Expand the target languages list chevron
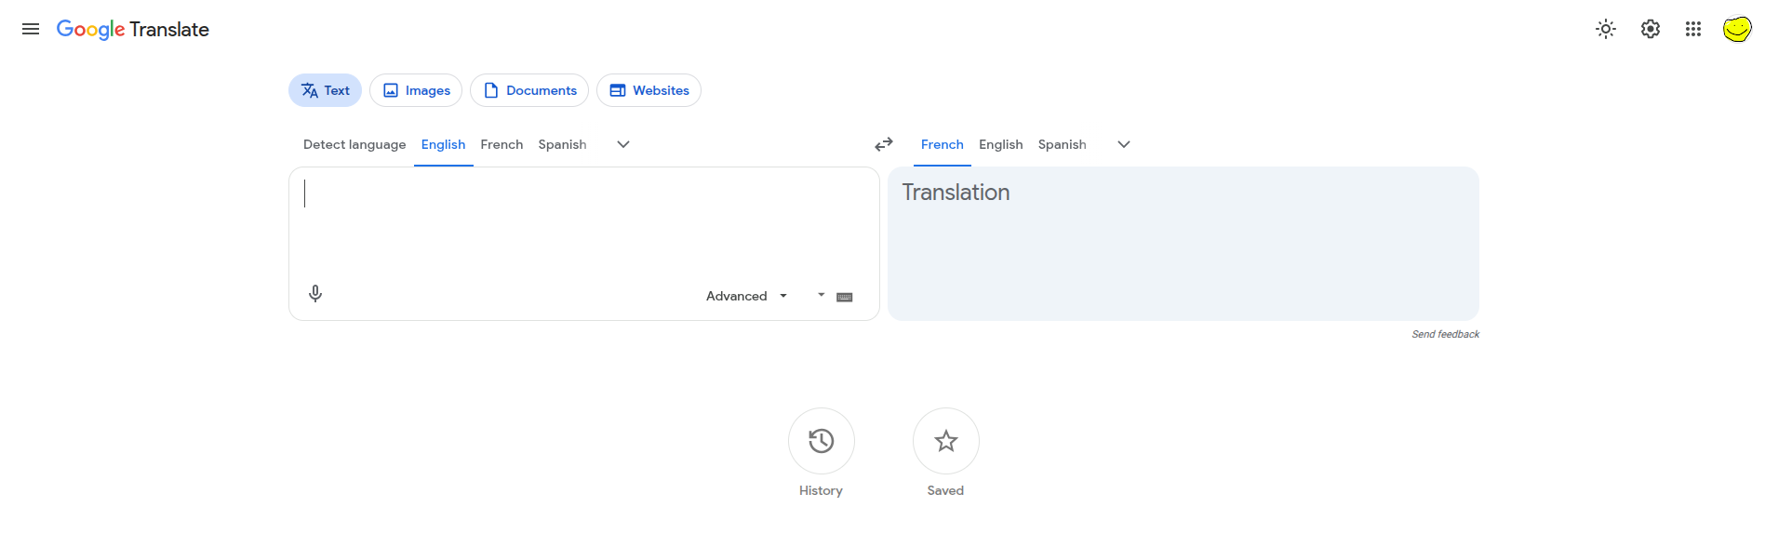1765x547 pixels. (1124, 144)
